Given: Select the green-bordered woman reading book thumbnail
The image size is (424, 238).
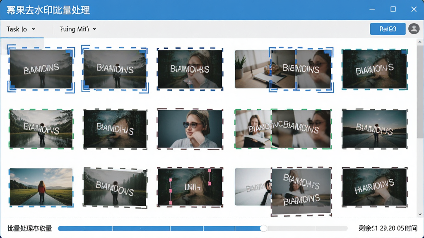Looking at the screenshot, I should click(253, 129).
